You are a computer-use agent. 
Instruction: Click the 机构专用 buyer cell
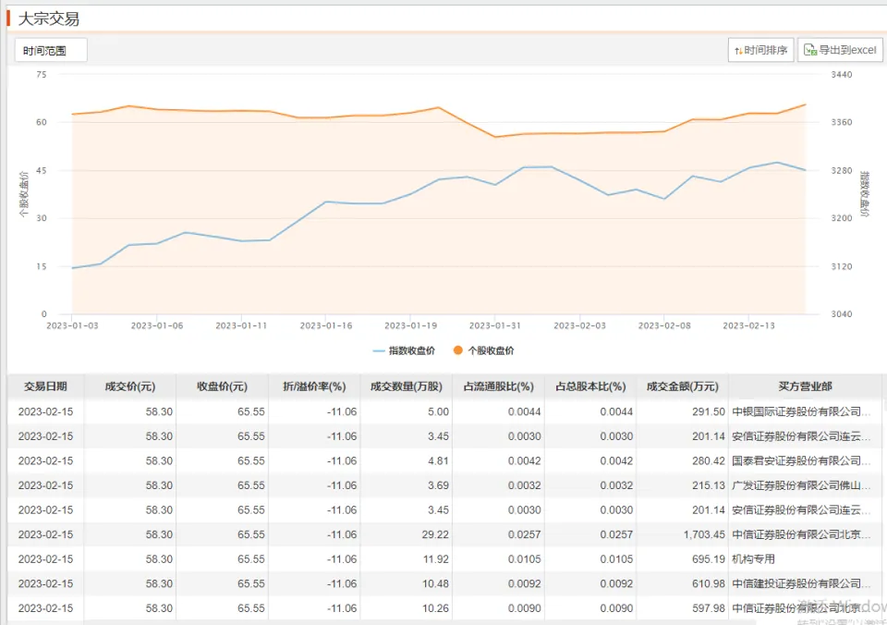click(x=753, y=559)
